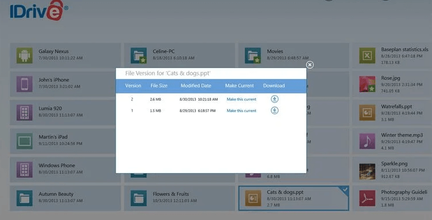Image resolution: width=432 pixels, height=220 pixels.
Task: Open the IDrive logo home link
Action: (x=39, y=10)
